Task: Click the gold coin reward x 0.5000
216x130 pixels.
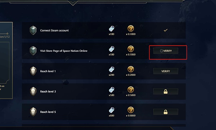Action: click(131, 89)
